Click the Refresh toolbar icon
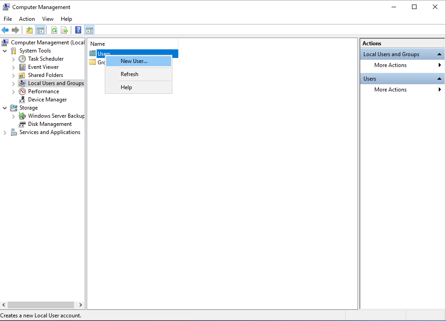446x321 pixels. tap(54, 30)
